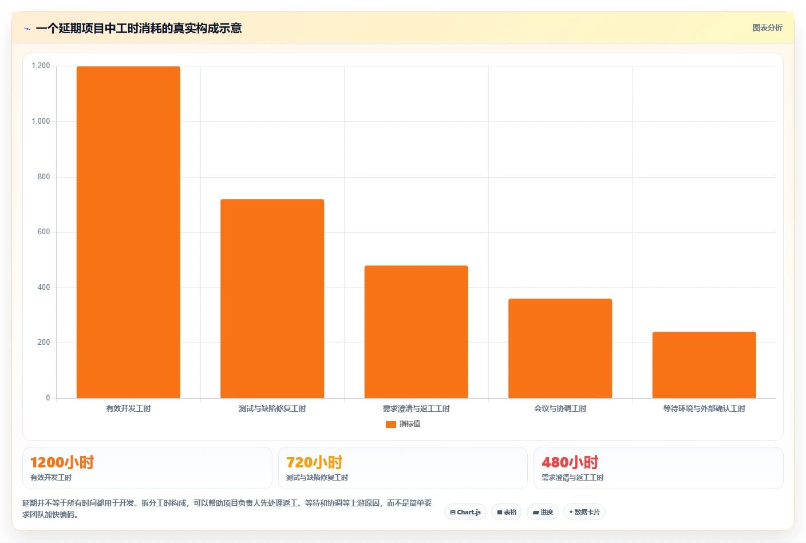Click the chart title 一个延期项目中工时消耗的真实构成示意
The image size is (806, 543).
(x=139, y=28)
